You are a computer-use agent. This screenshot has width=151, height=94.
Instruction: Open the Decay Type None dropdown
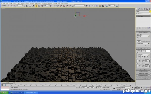click(x=145, y=55)
